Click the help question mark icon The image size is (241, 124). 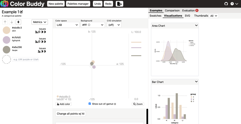[x=232, y=4]
